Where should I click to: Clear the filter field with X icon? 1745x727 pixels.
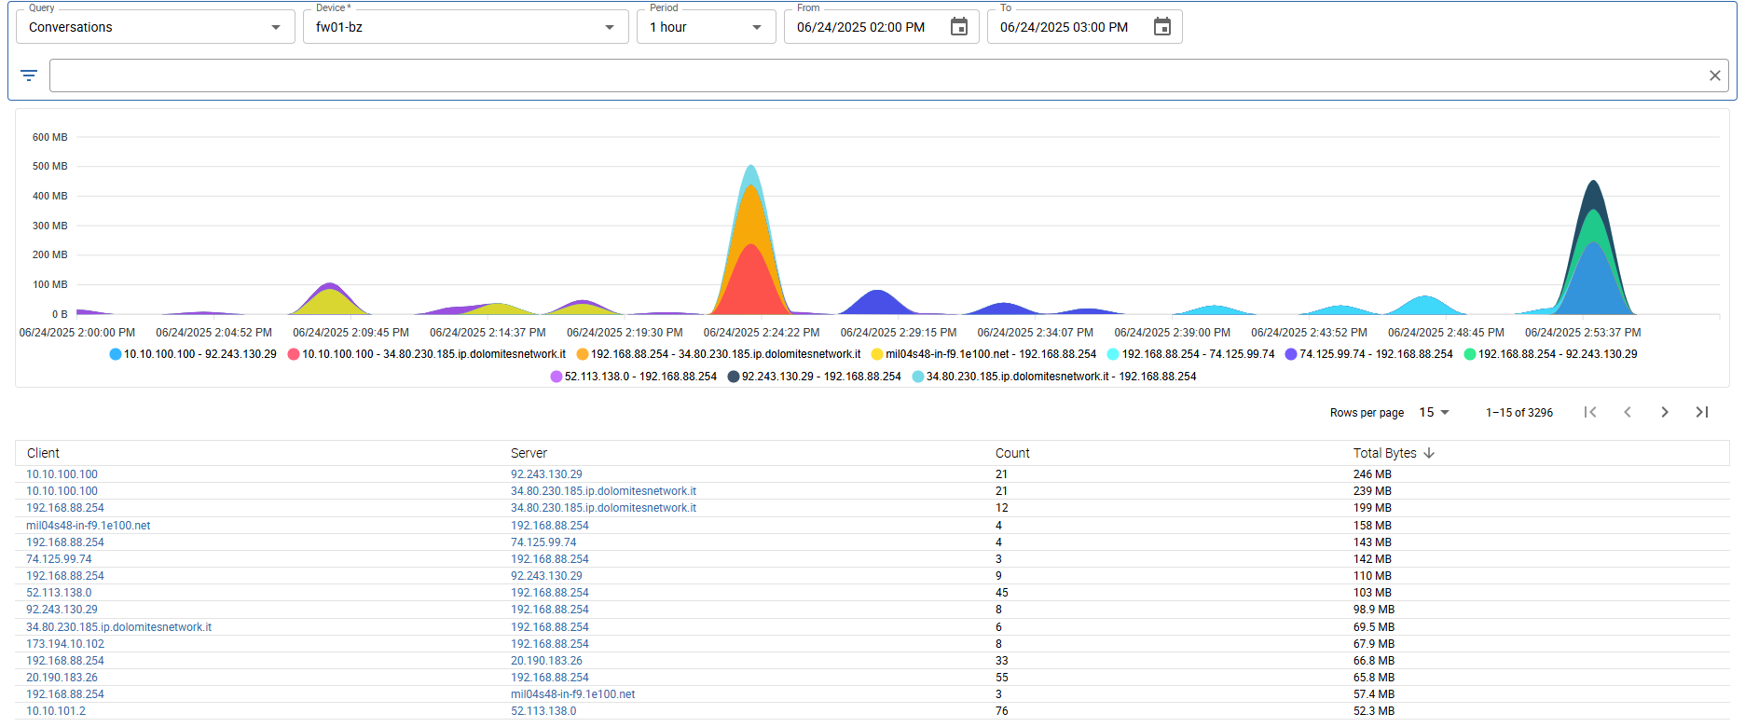pyautogui.click(x=1714, y=75)
